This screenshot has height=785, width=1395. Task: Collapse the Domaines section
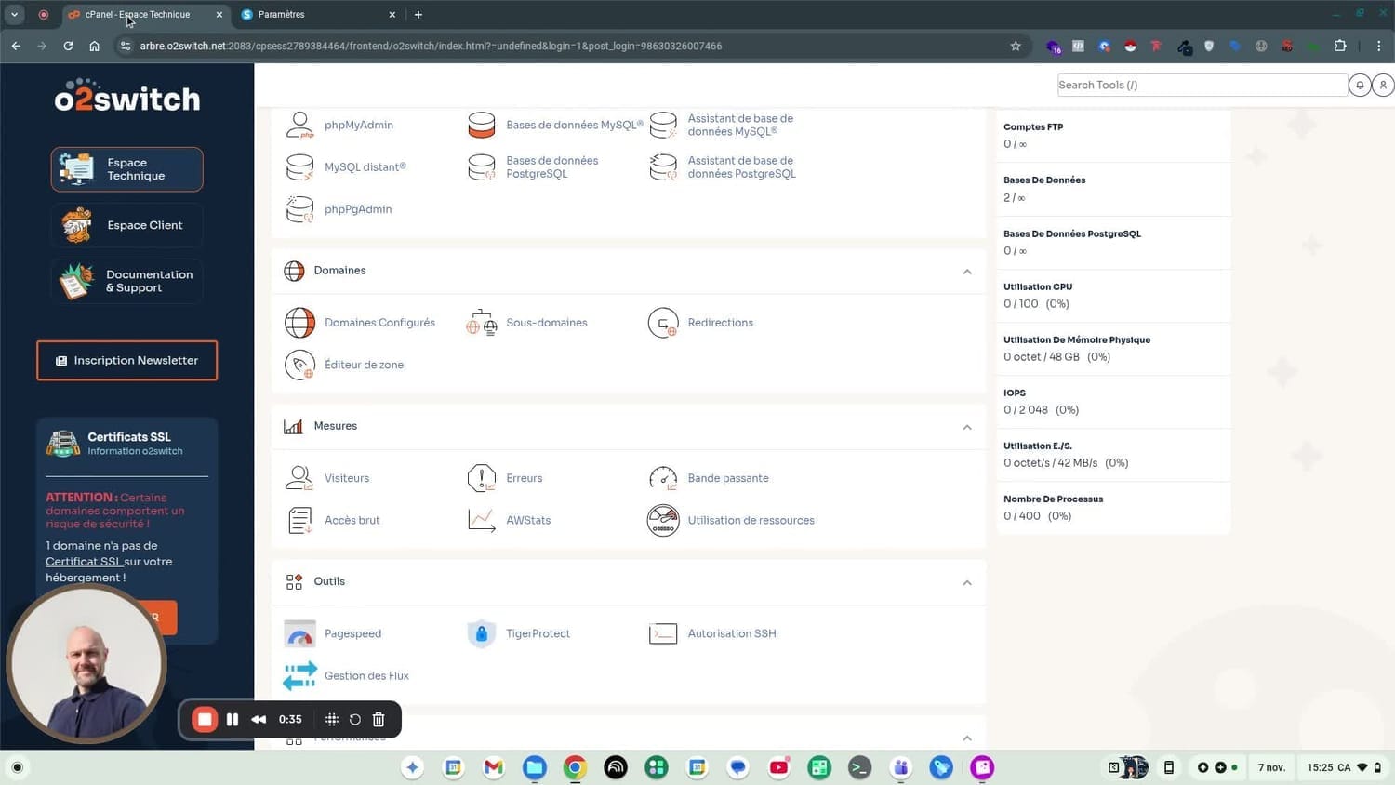pos(967,272)
